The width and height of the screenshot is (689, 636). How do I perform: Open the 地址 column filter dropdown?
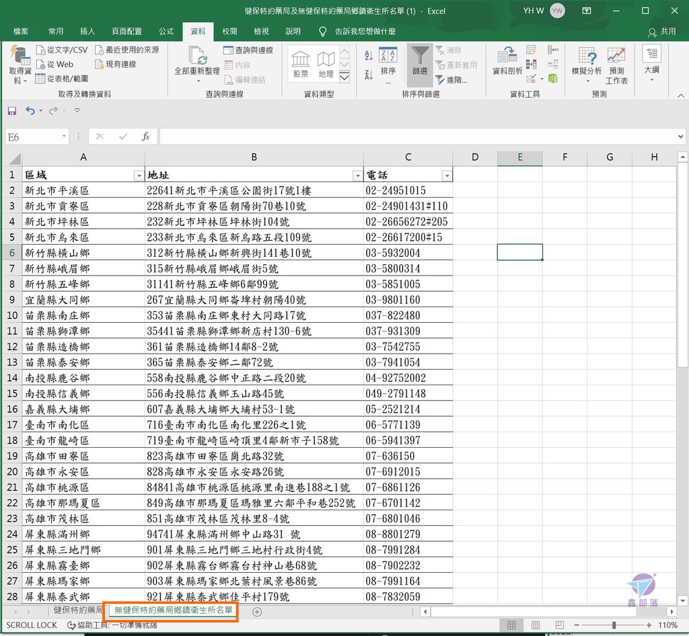pos(358,175)
